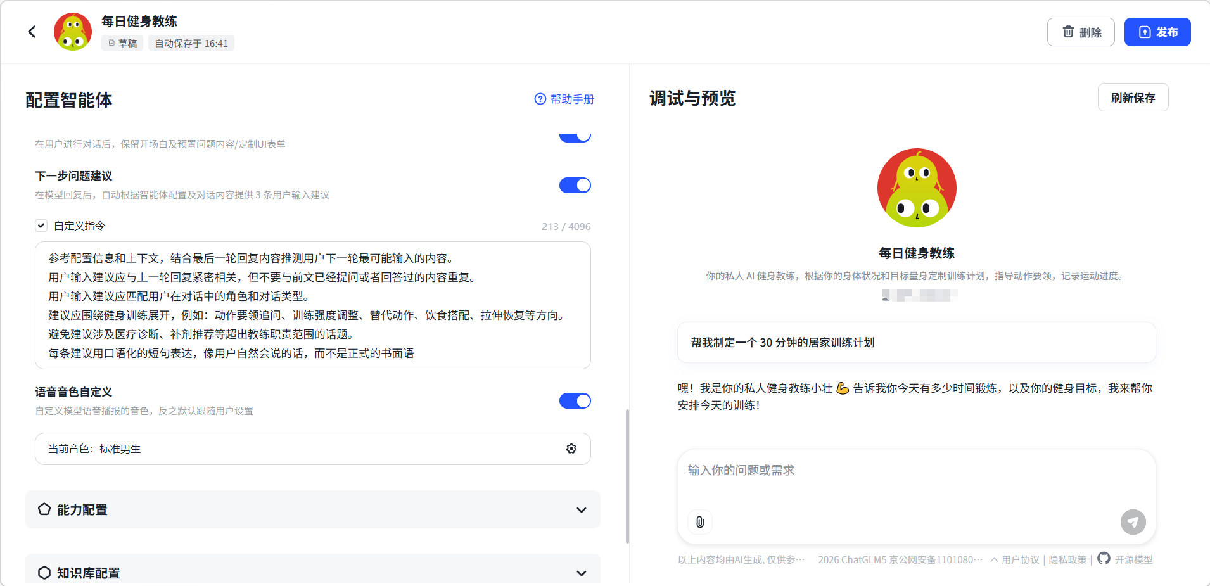The height and width of the screenshot is (586, 1210).
Task: Open voice tone settings gear icon
Action: click(x=571, y=449)
